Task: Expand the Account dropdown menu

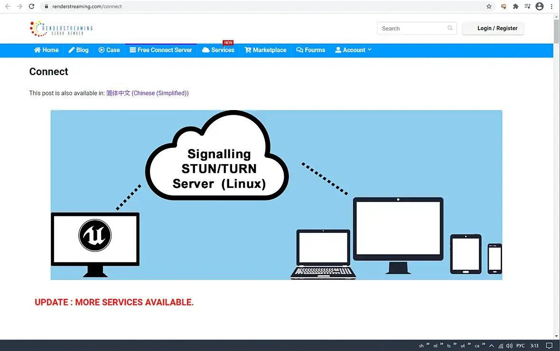Action: (353, 50)
